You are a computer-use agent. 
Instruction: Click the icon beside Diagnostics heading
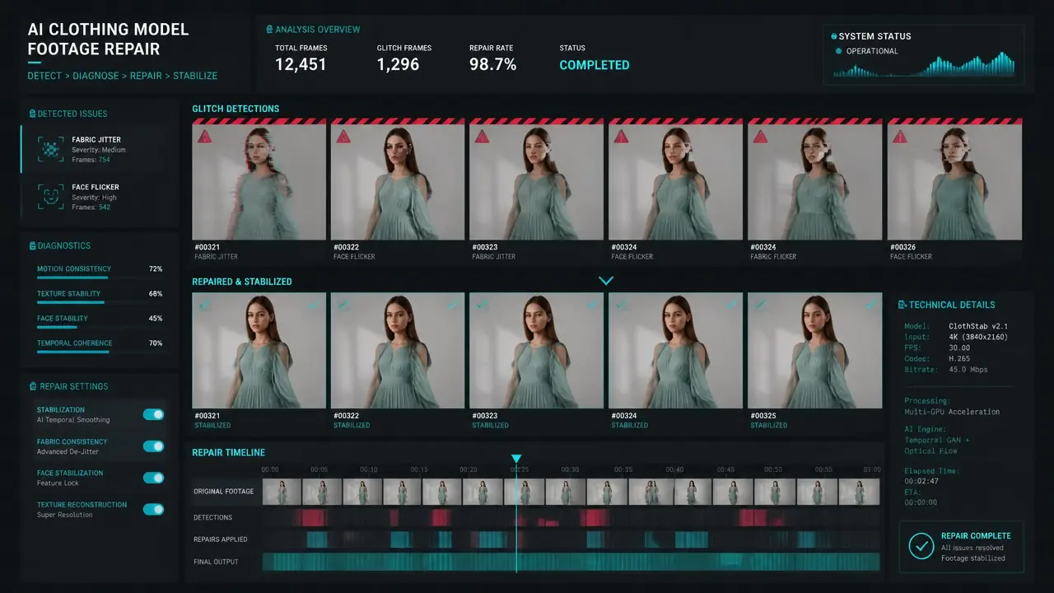pyautogui.click(x=31, y=245)
